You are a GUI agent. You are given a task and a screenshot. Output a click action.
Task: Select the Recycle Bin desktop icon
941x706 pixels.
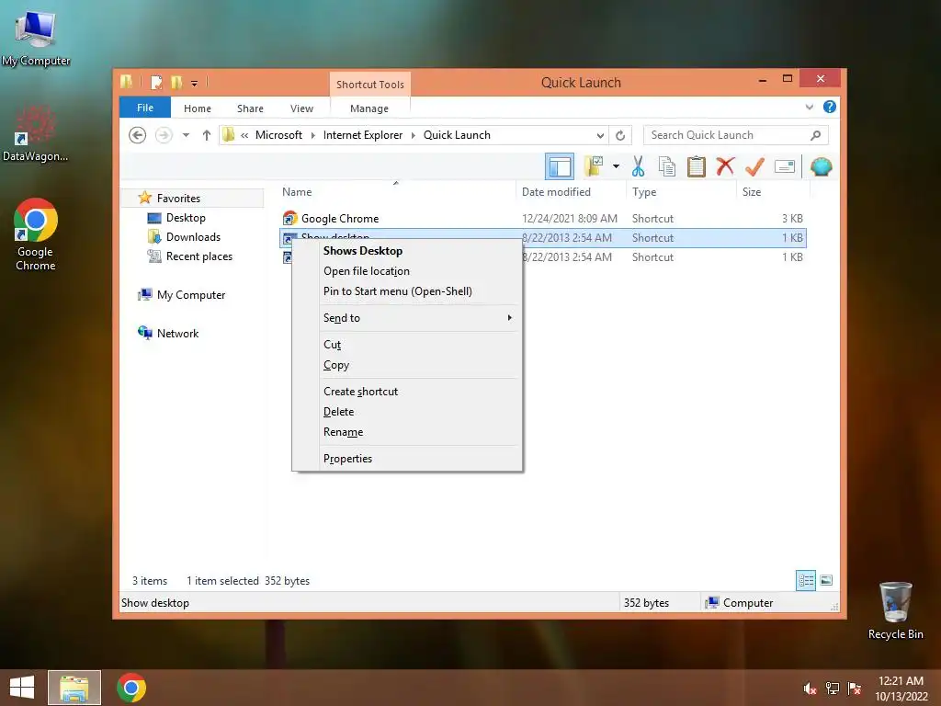[895, 610]
